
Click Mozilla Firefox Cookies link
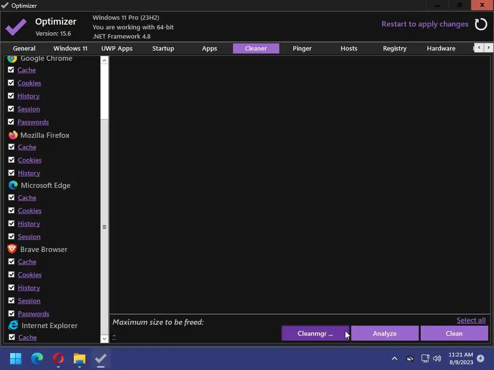click(x=29, y=160)
